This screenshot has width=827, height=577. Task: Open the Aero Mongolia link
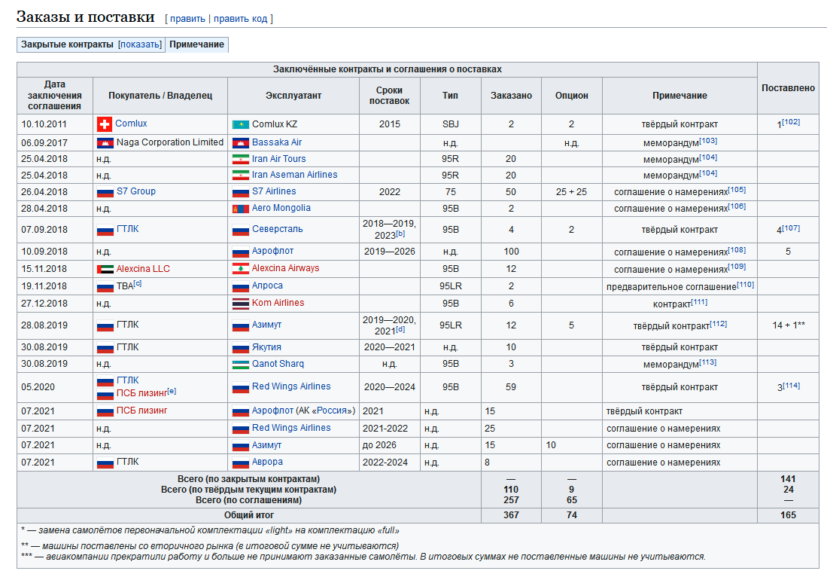[x=281, y=208]
